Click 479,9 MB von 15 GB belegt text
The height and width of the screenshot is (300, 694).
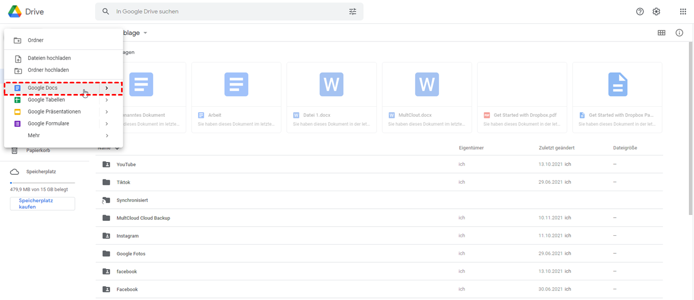coord(39,190)
